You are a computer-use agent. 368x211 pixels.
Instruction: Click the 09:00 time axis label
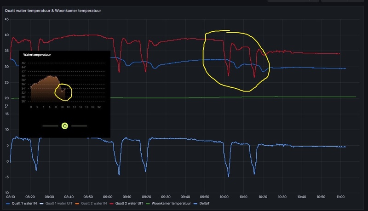(x=108, y=197)
